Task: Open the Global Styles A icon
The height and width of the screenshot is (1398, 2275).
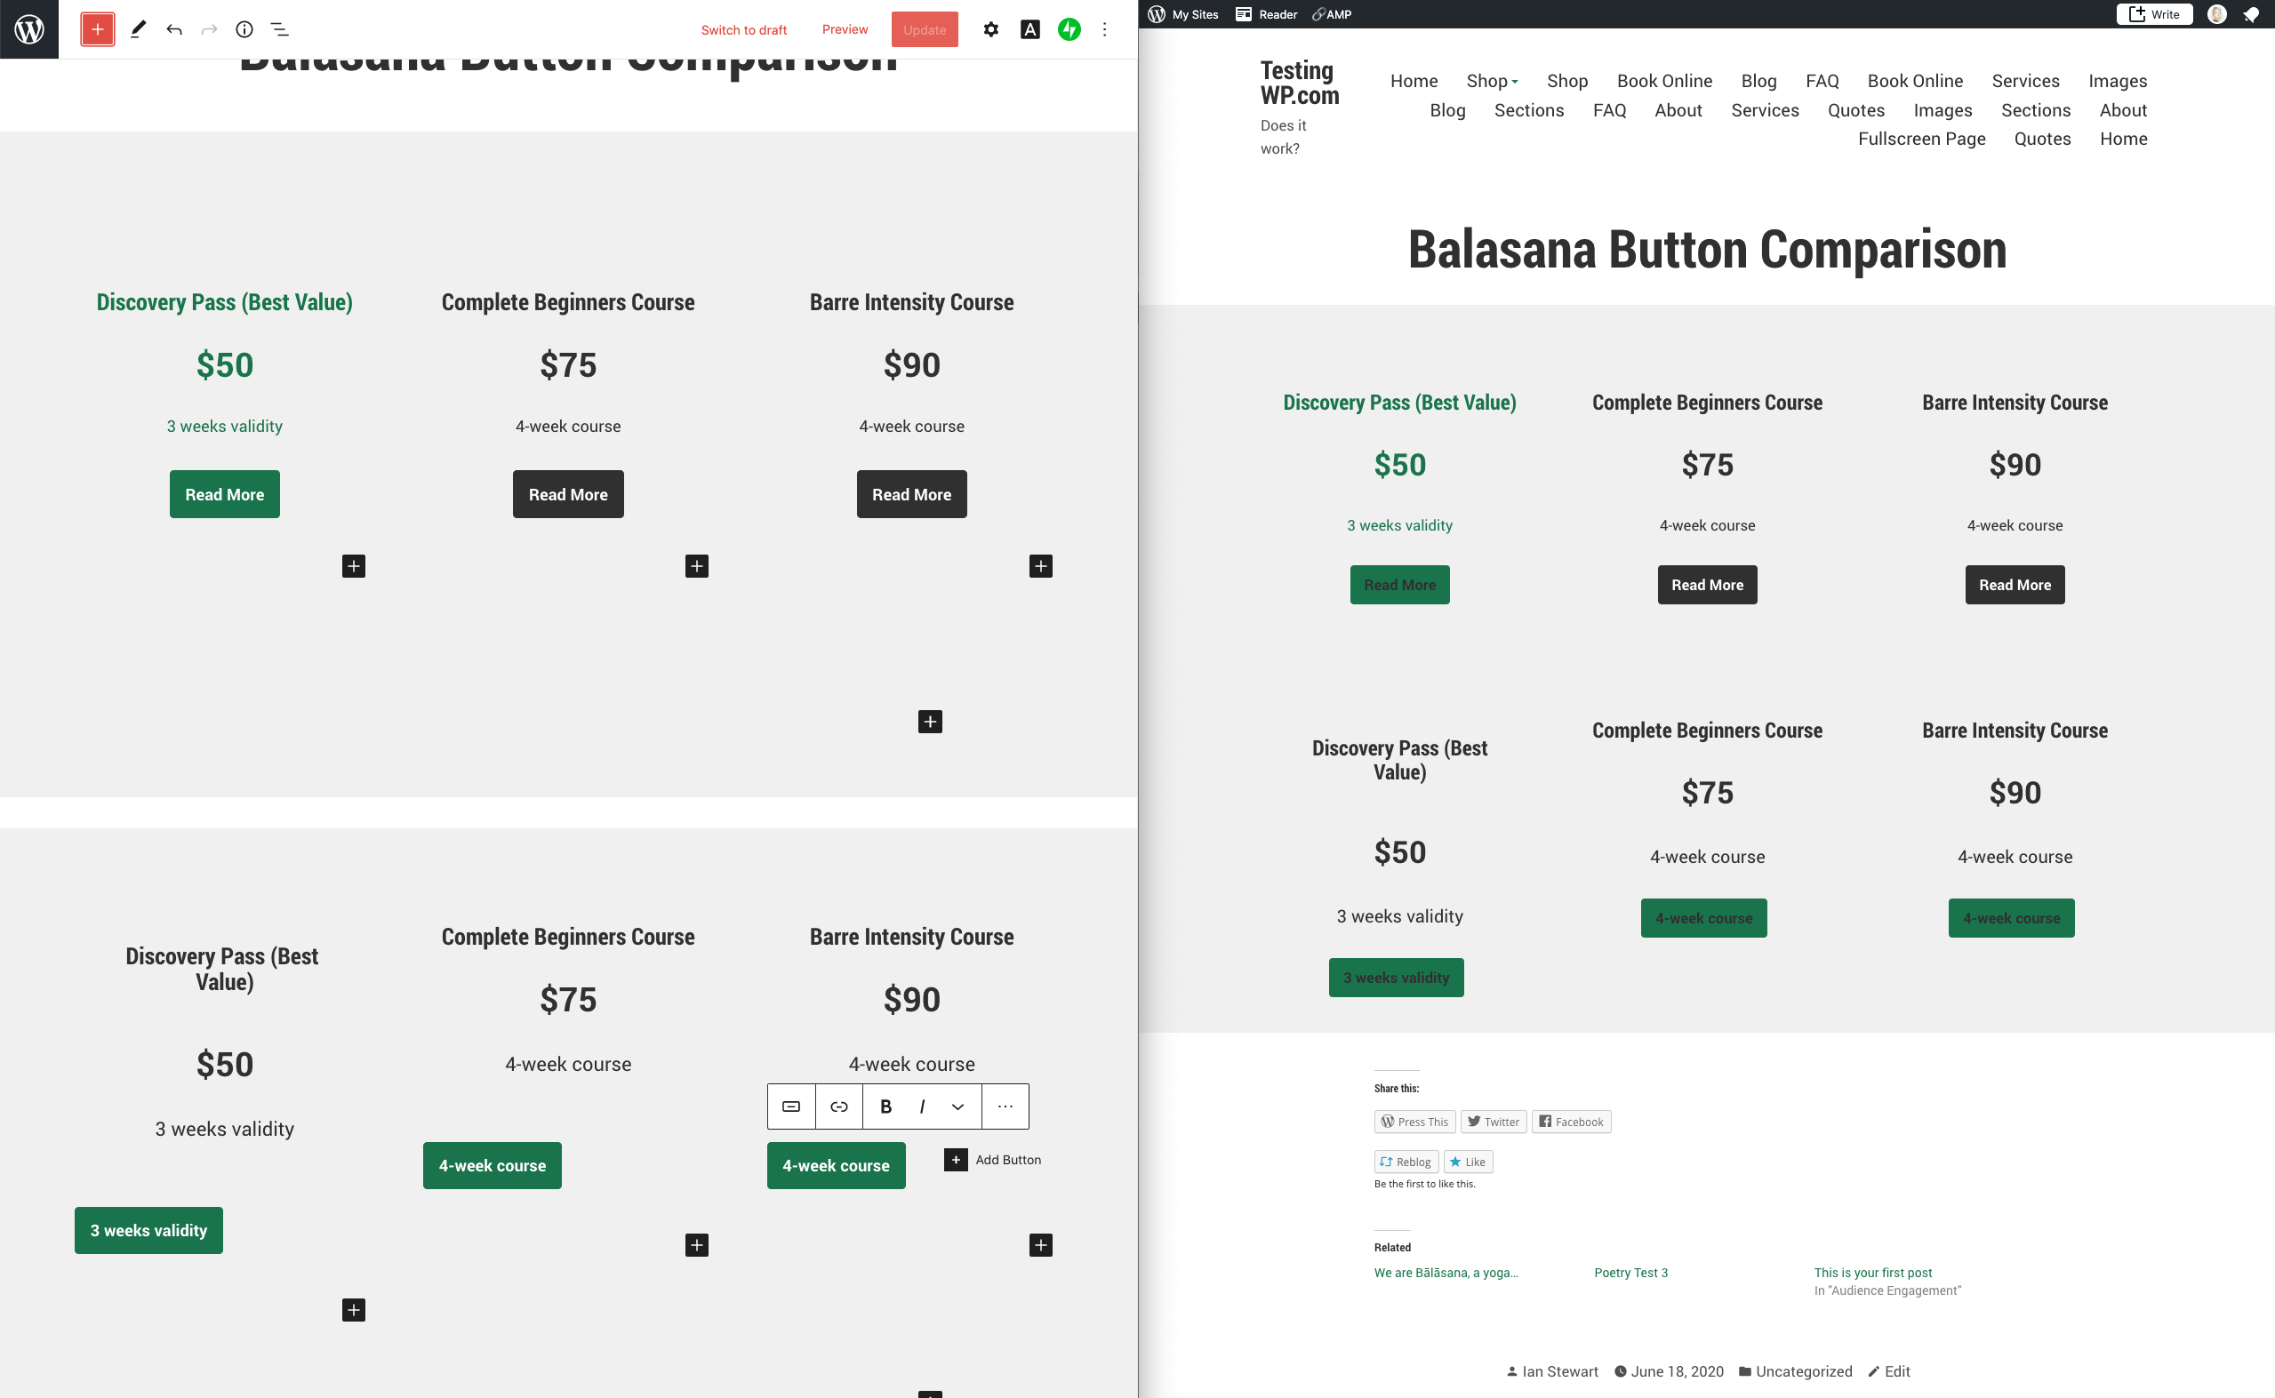Action: pyautogui.click(x=1029, y=29)
